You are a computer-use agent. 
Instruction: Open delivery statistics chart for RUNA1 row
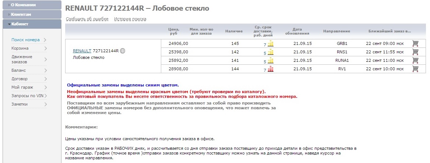(x=271, y=61)
